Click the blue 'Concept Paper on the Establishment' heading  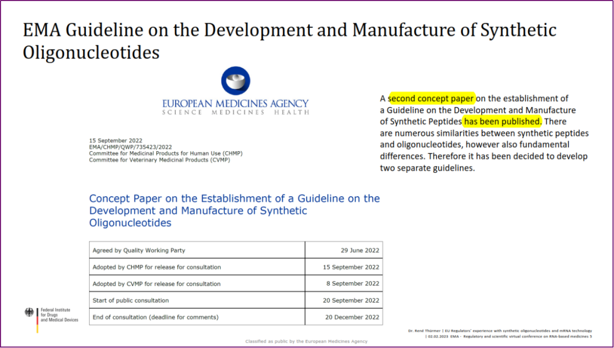pos(235,210)
